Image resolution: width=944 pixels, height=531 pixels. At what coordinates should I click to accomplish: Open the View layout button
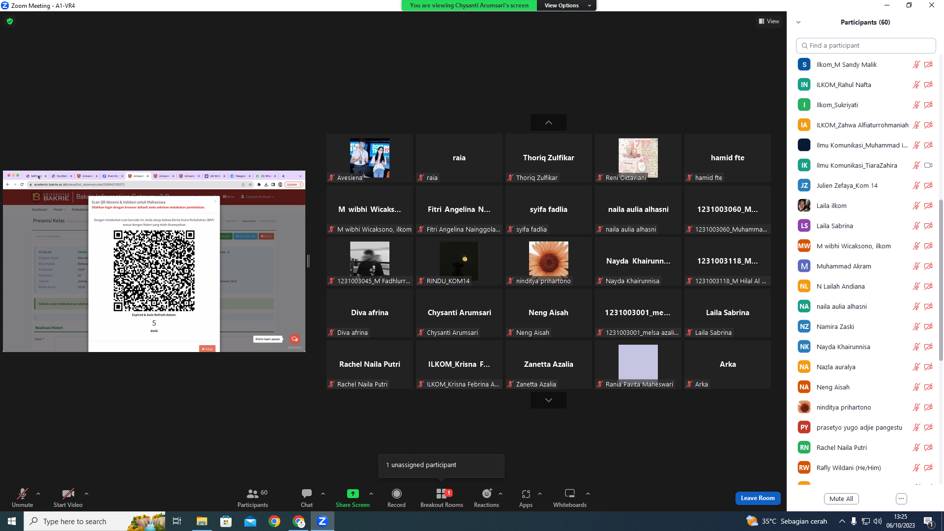click(x=769, y=21)
